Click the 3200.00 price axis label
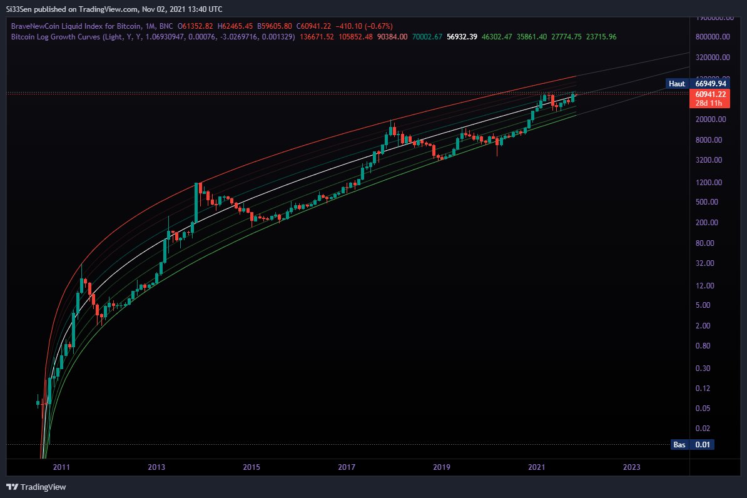Screen dimensions: 747x498 (709, 160)
